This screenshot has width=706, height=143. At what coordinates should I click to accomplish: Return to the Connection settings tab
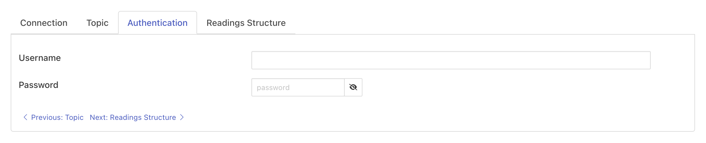pos(44,23)
